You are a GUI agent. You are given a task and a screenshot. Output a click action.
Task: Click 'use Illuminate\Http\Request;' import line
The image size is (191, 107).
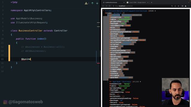coord(29,23)
